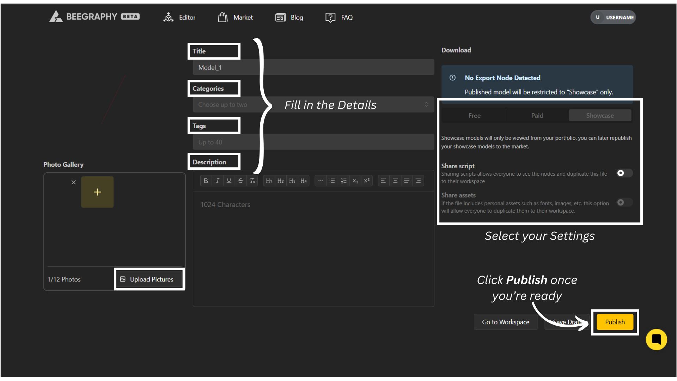677x381 pixels.
Task: Select the Free pricing option
Action: pyautogui.click(x=474, y=116)
